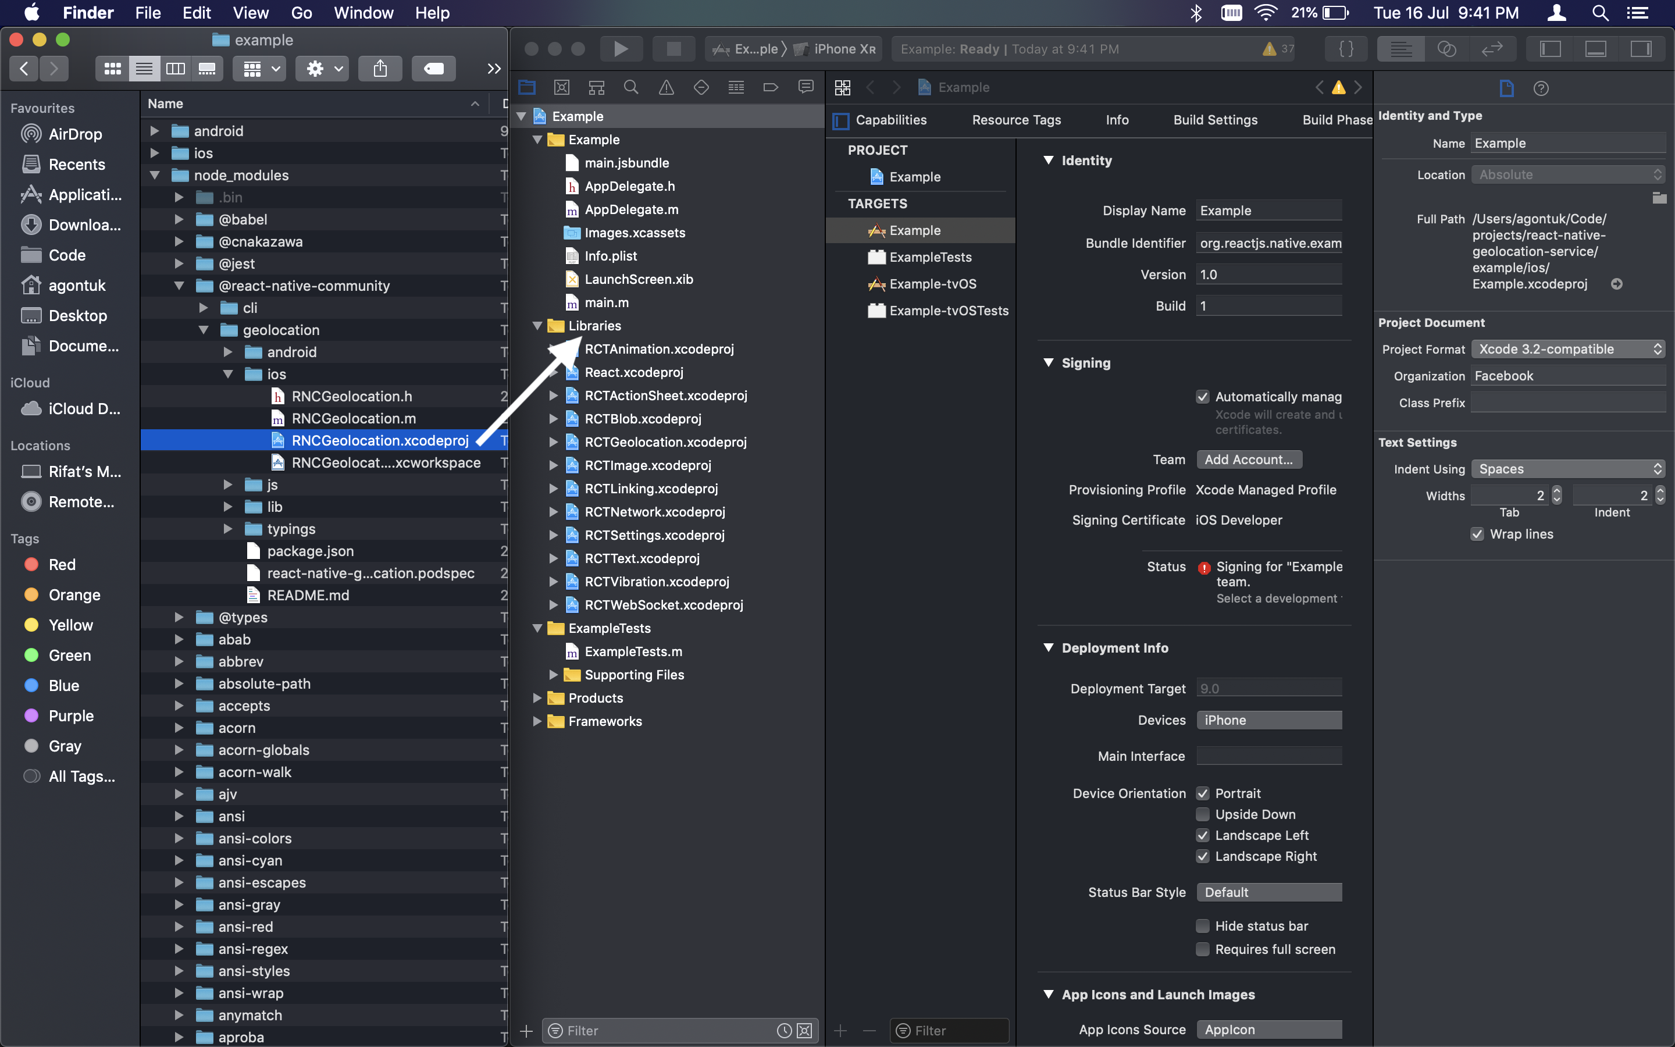This screenshot has width=1675, height=1047.
Task: Toggle Automatically manage signing checkbox
Action: coord(1202,394)
